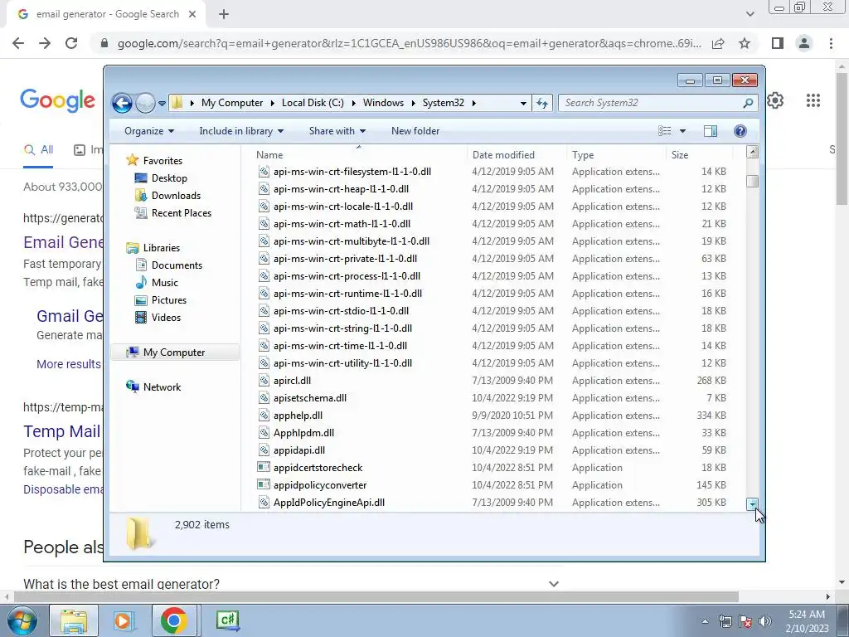Click the Search System32 input field

pos(650,103)
